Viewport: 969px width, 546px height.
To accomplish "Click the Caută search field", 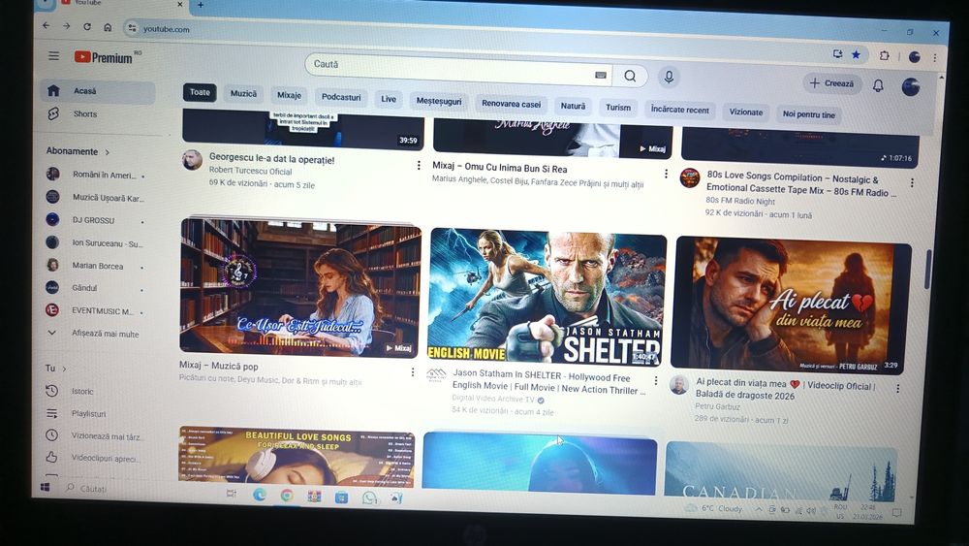I will coord(457,68).
